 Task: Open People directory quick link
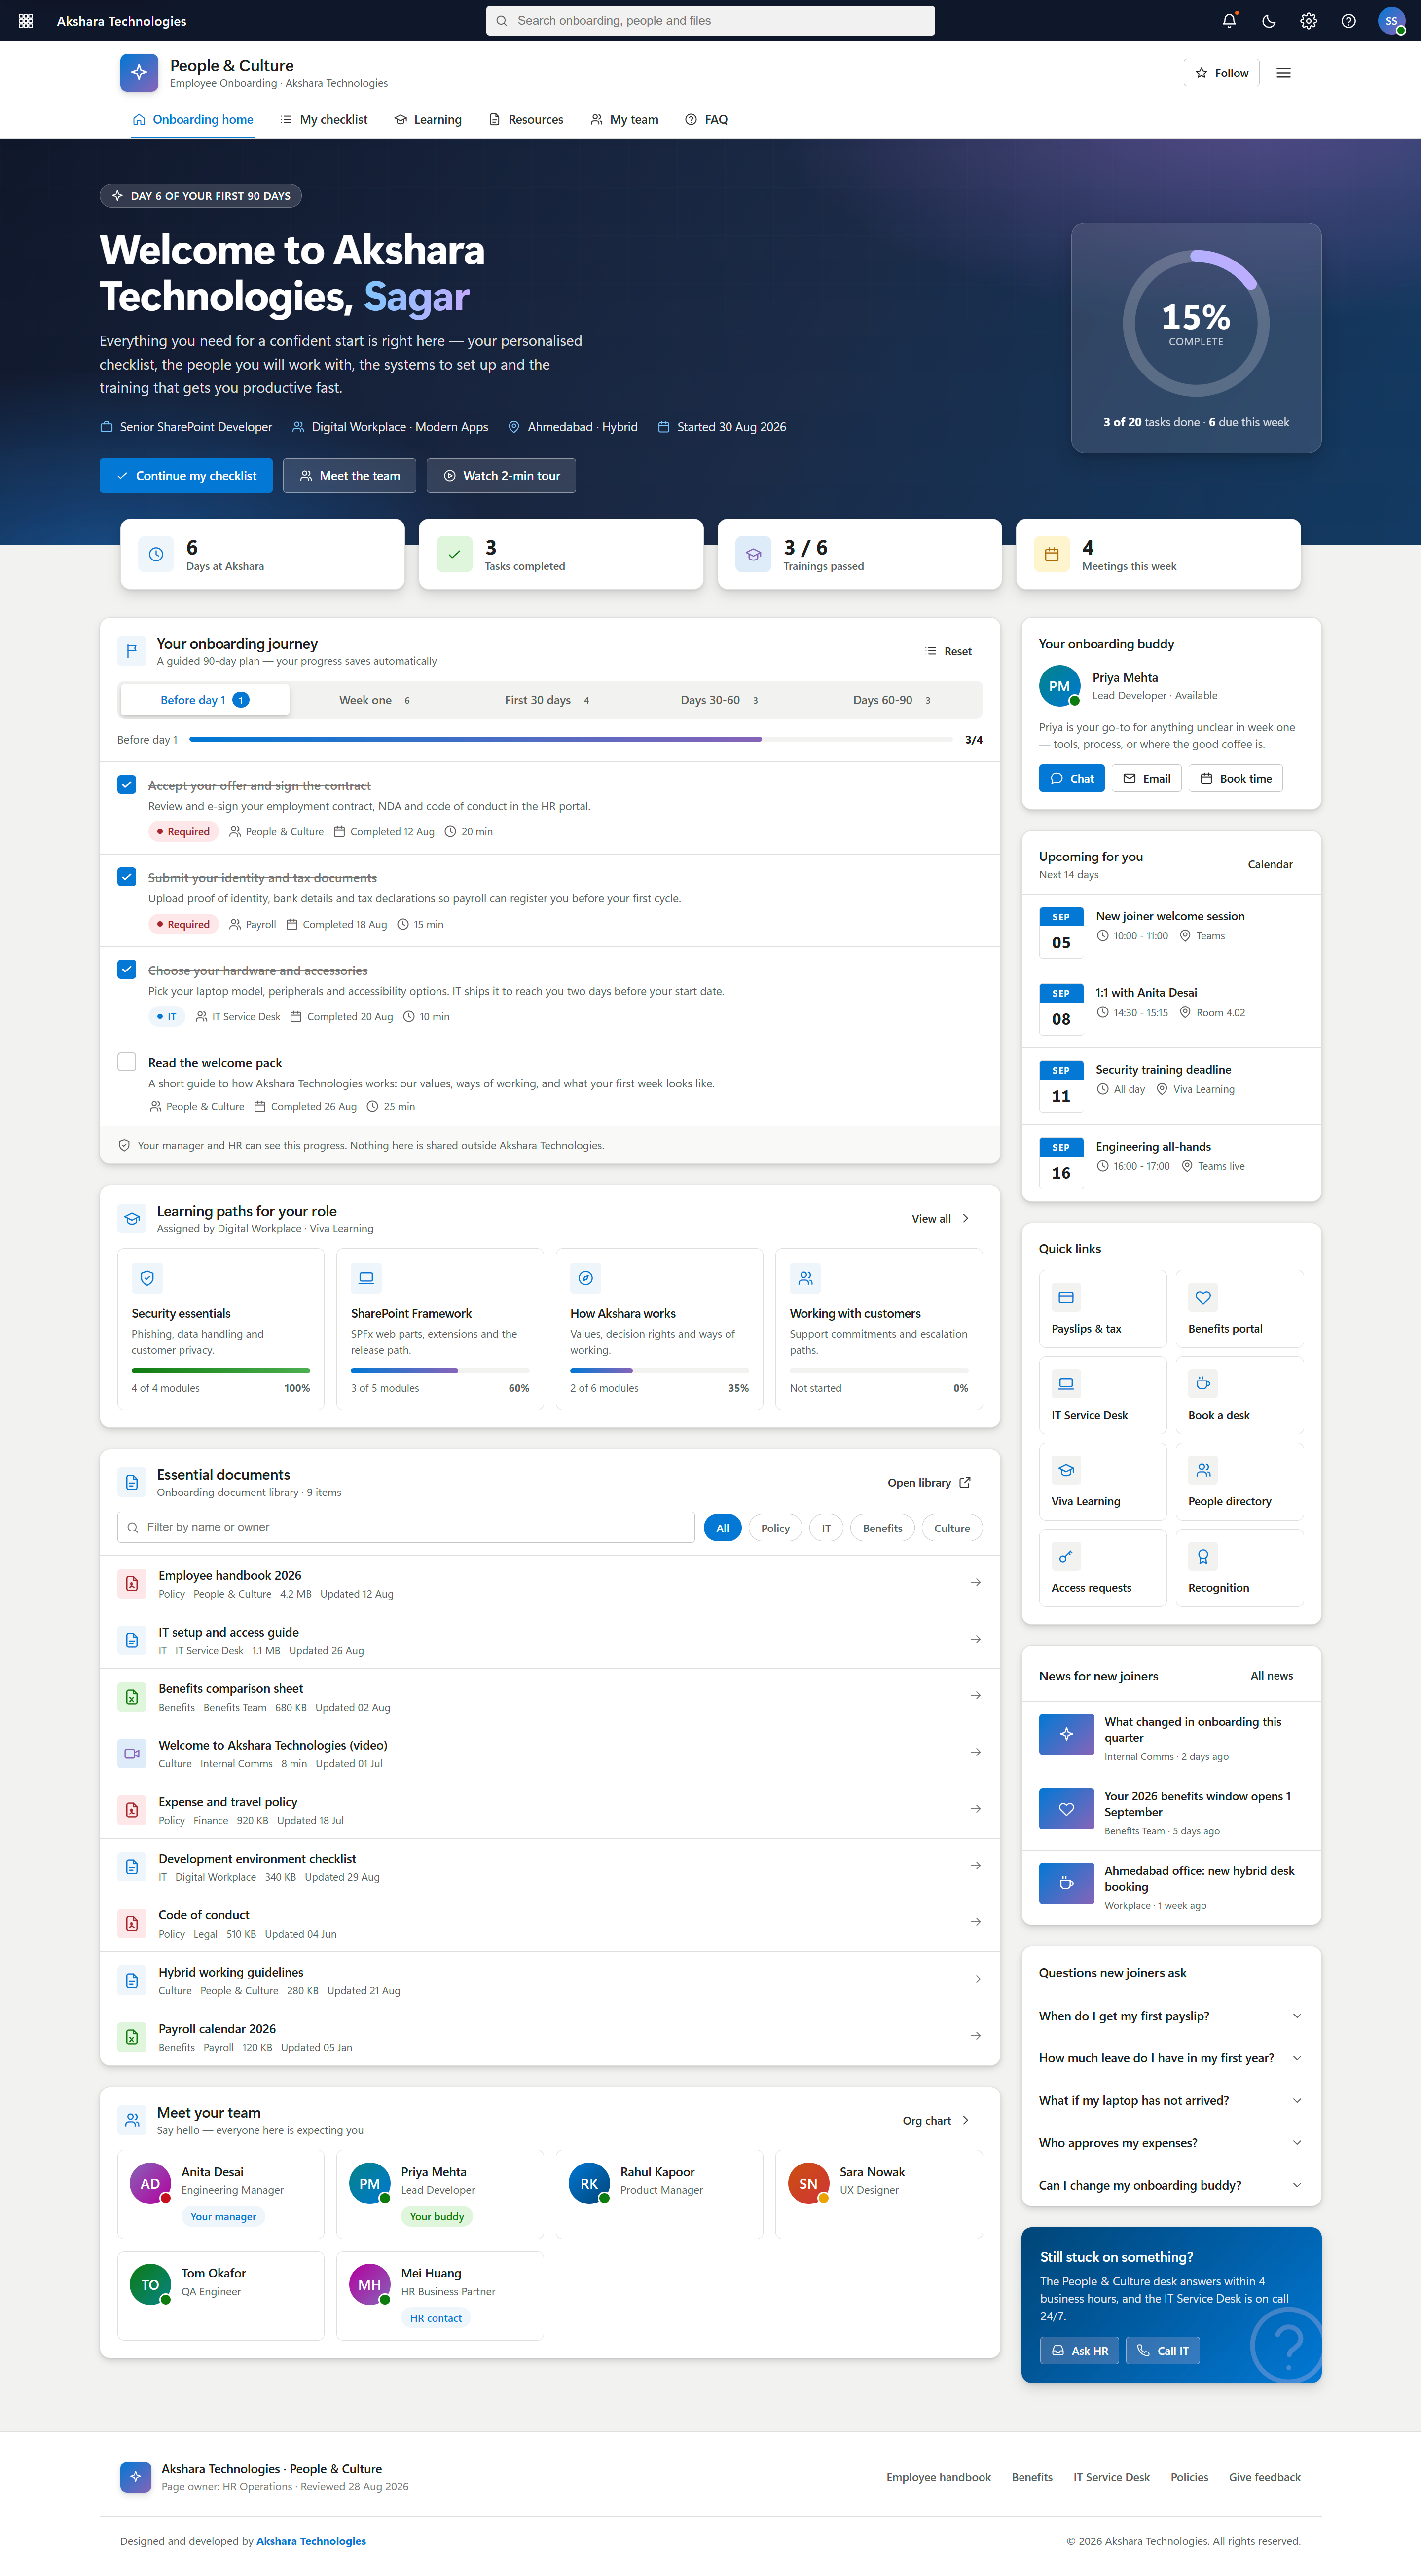pyautogui.click(x=1239, y=1481)
